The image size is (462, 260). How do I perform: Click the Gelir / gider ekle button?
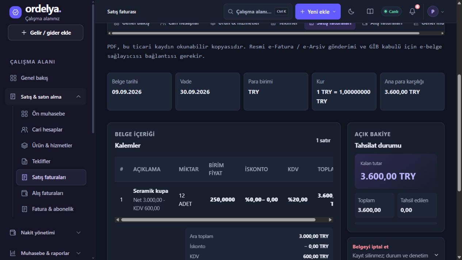pyautogui.click(x=46, y=32)
